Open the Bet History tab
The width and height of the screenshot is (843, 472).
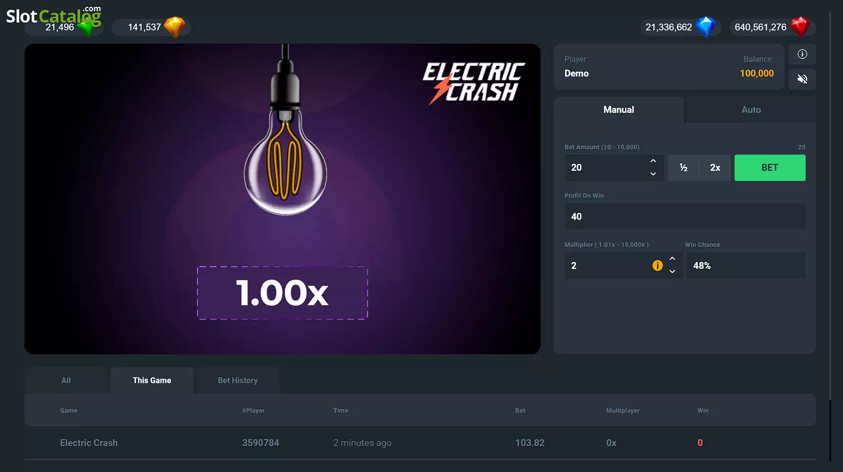(x=238, y=380)
